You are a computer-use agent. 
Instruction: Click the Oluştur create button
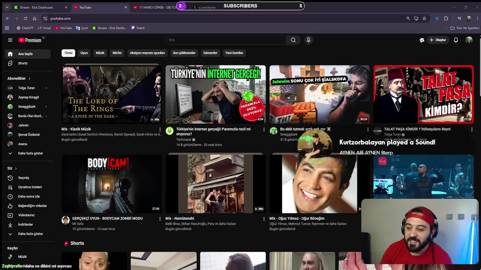coord(437,40)
